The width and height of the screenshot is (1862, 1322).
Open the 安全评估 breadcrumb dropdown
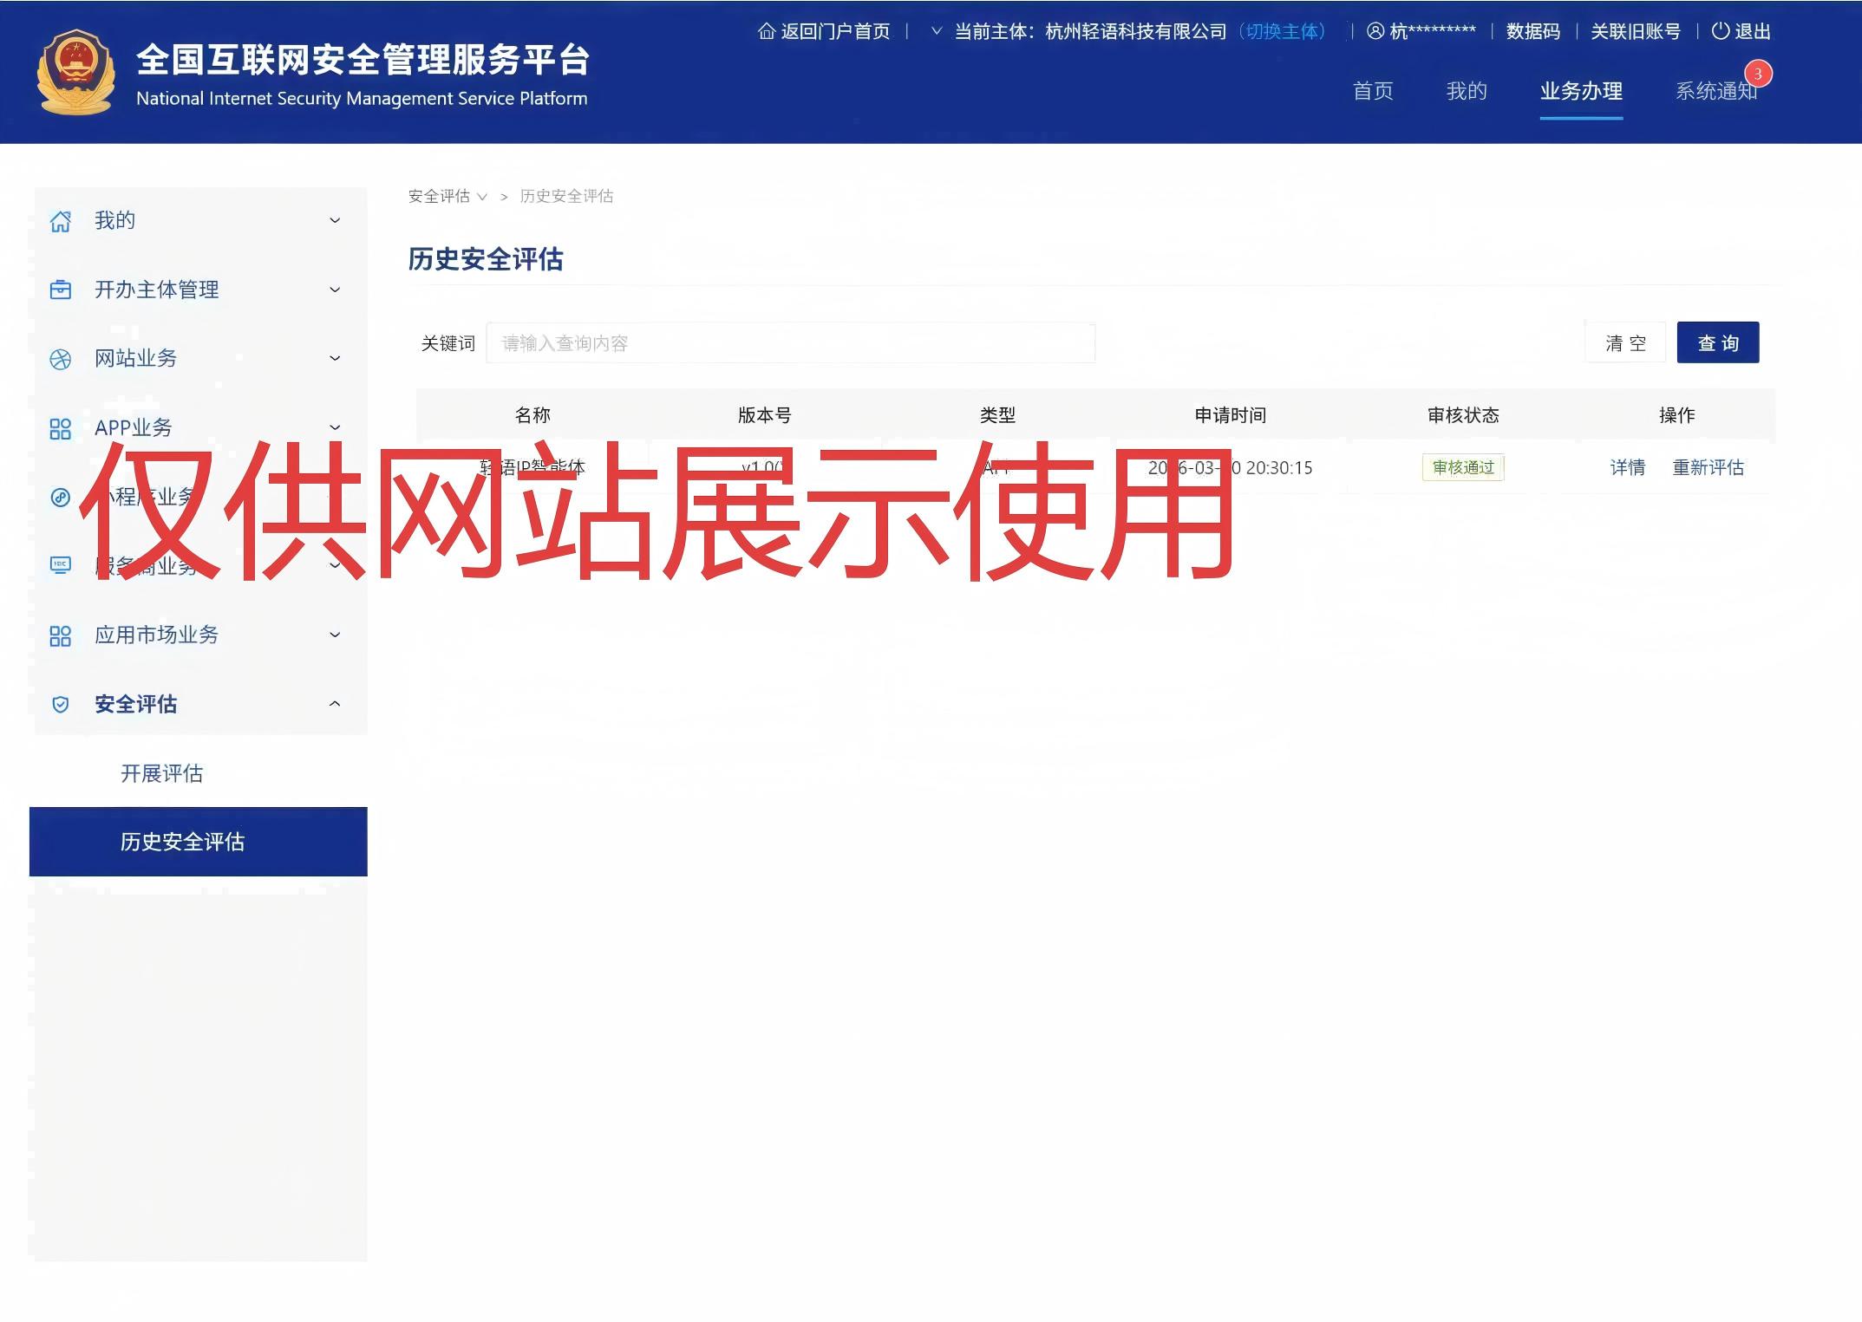pyautogui.click(x=482, y=197)
